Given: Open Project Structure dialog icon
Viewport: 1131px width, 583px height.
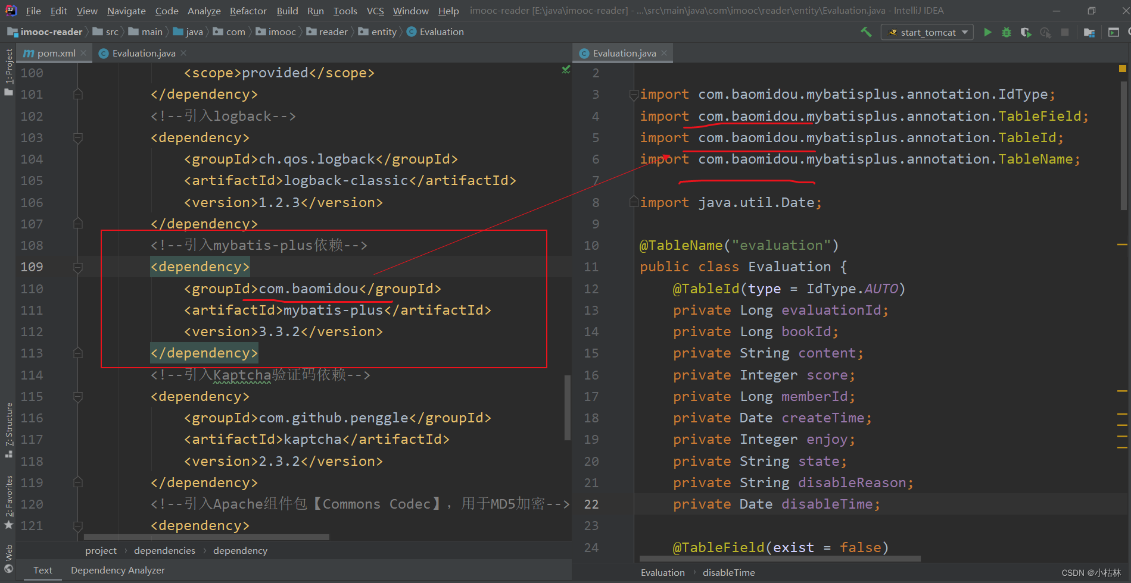Looking at the screenshot, I should (x=1089, y=32).
